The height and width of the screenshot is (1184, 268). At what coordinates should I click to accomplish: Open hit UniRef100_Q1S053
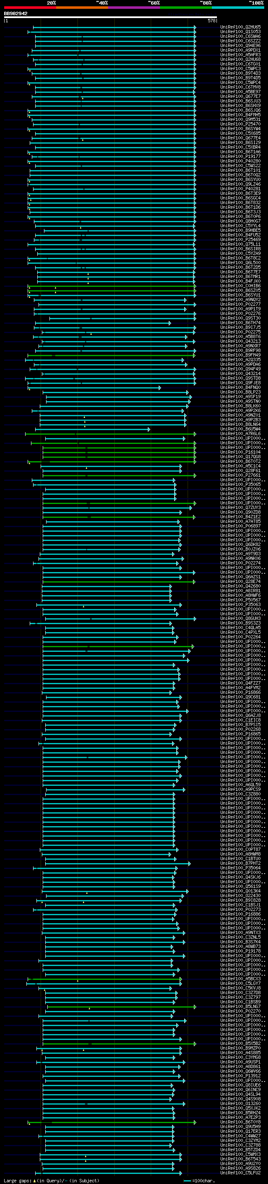(240, 32)
